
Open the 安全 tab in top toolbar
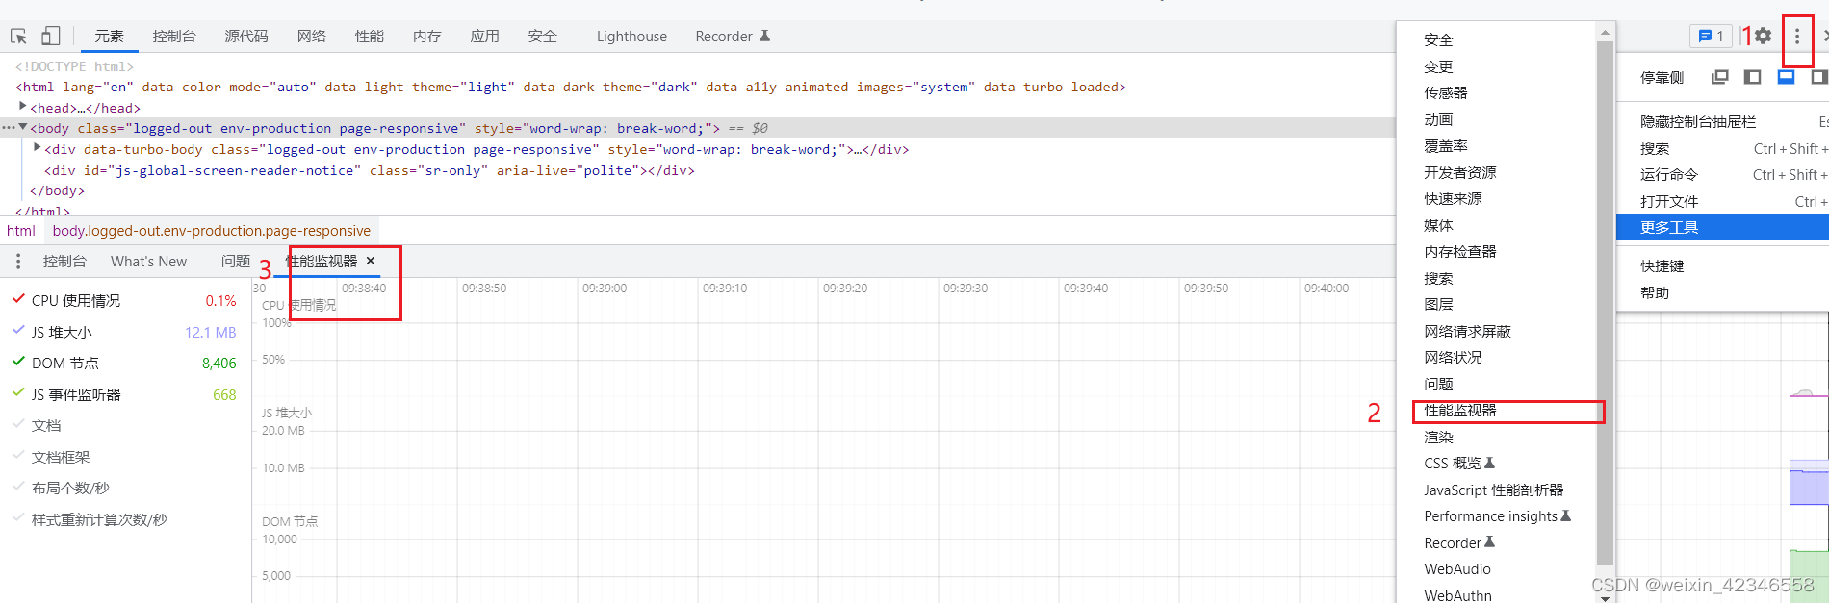[543, 37]
